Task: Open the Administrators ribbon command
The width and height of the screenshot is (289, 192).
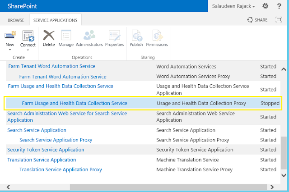Action: (89, 38)
